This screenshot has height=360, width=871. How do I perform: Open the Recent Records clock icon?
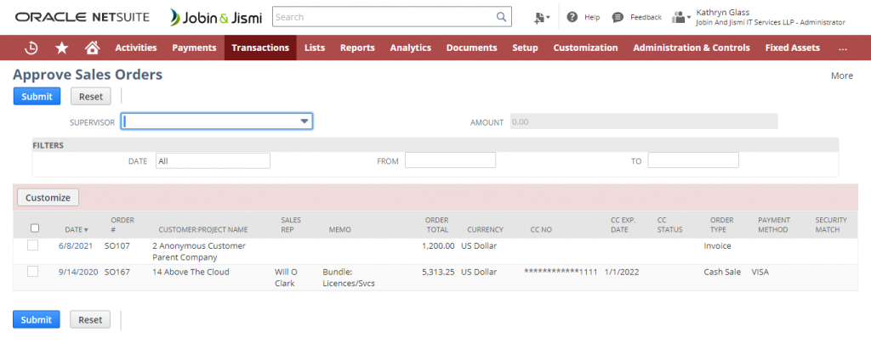[x=31, y=48]
